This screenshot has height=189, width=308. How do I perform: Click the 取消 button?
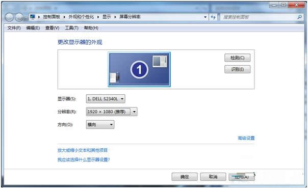pyautogui.click(x=213, y=177)
